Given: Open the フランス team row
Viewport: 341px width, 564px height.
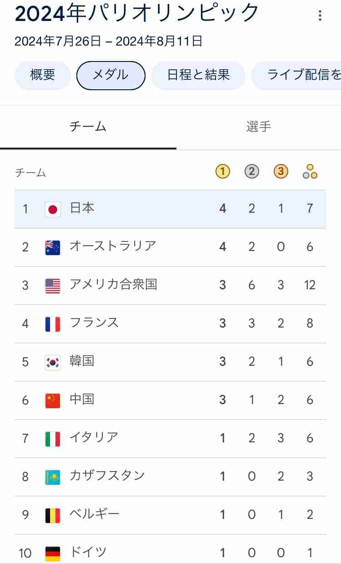Looking at the screenshot, I should (x=170, y=324).
